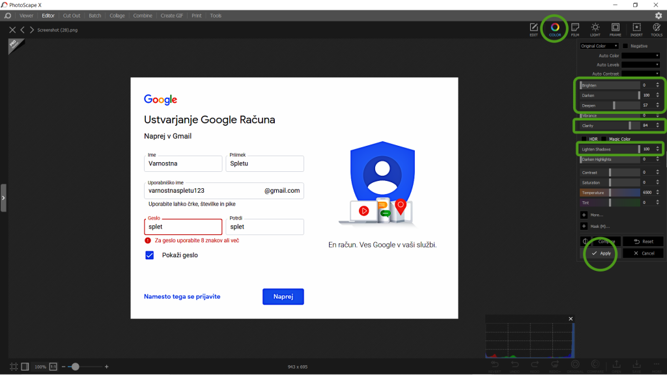Click the Cancel button

click(643, 253)
